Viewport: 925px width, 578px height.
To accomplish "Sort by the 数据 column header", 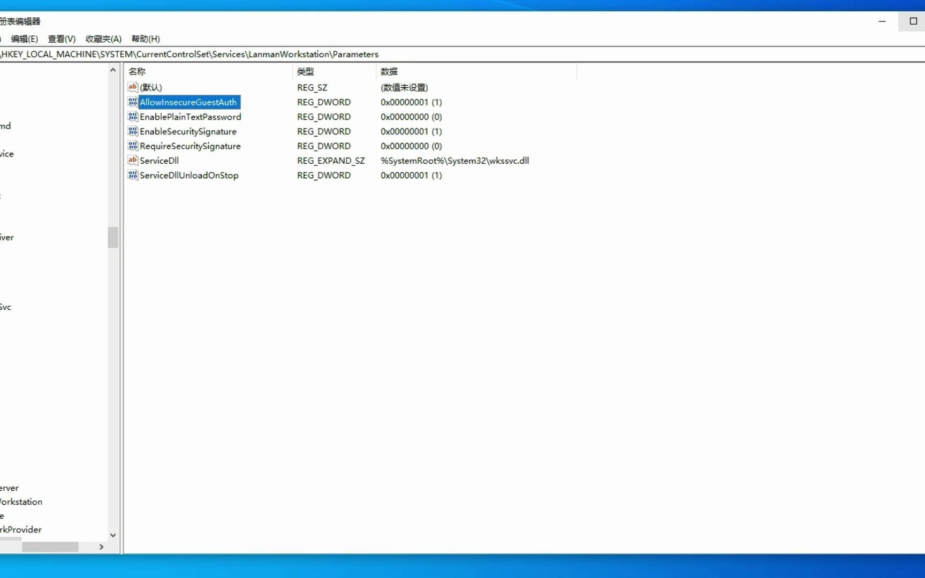I will coord(476,71).
